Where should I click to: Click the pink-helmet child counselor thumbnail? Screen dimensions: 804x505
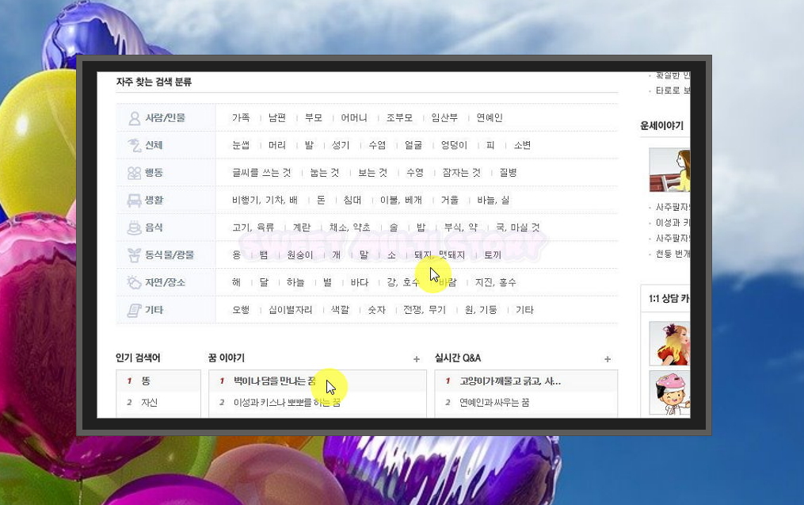(x=669, y=392)
